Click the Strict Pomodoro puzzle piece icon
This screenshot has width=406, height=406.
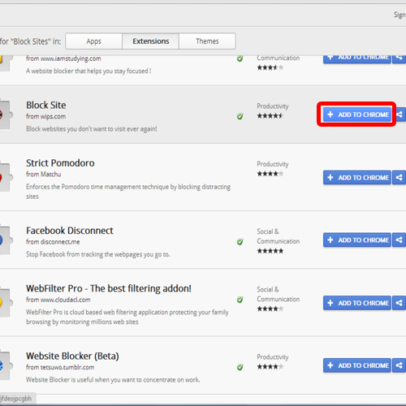(6, 177)
